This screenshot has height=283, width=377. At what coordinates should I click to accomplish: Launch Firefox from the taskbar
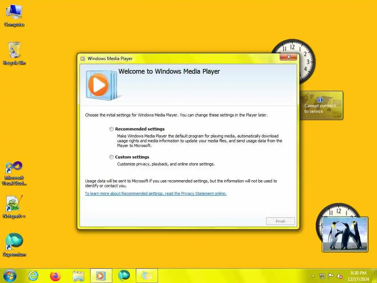tap(55, 276)
